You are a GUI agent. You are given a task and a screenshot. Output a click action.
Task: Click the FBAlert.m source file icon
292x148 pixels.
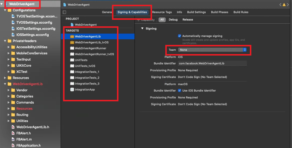[13, 139]
